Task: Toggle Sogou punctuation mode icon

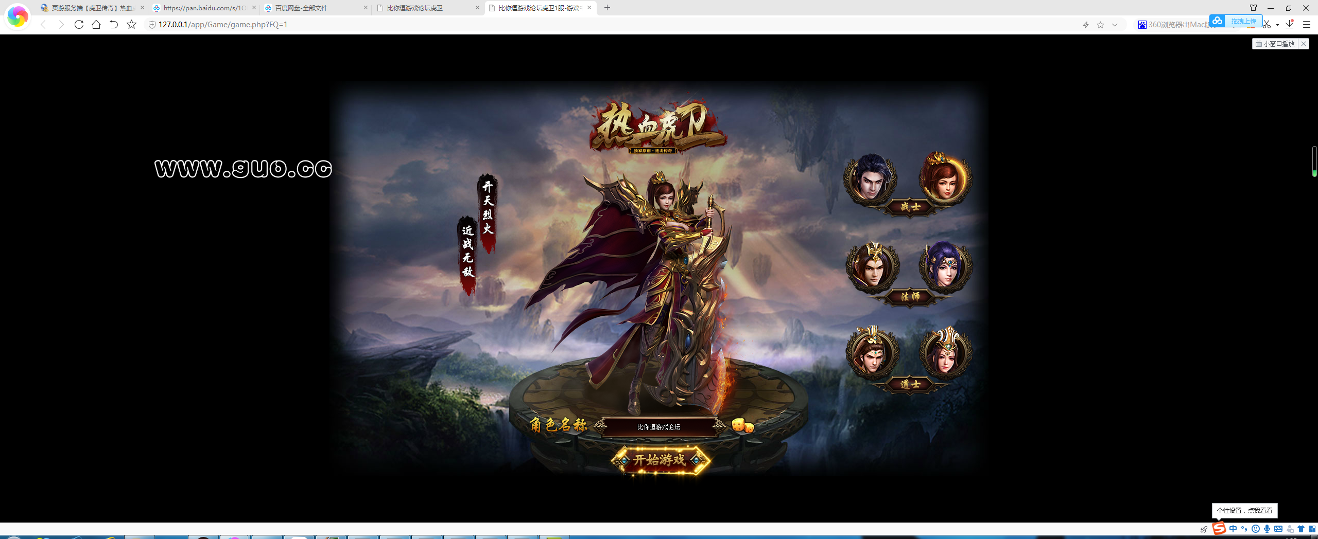Action: [x=1244, y=529]
